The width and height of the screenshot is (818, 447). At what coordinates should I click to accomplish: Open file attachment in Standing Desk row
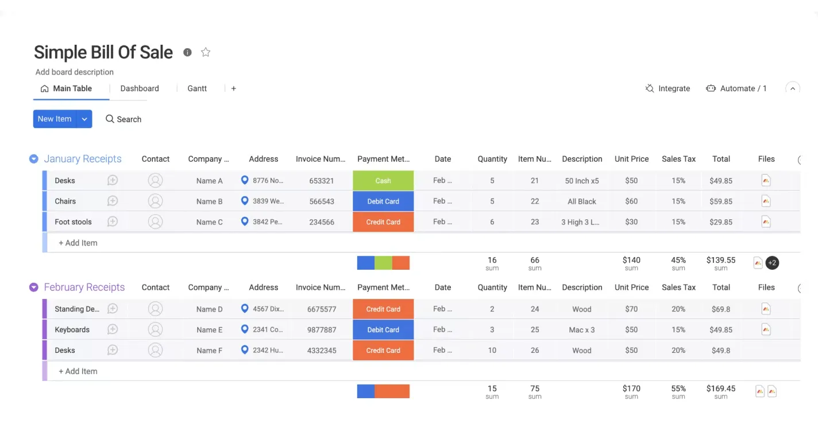point(766,309)
